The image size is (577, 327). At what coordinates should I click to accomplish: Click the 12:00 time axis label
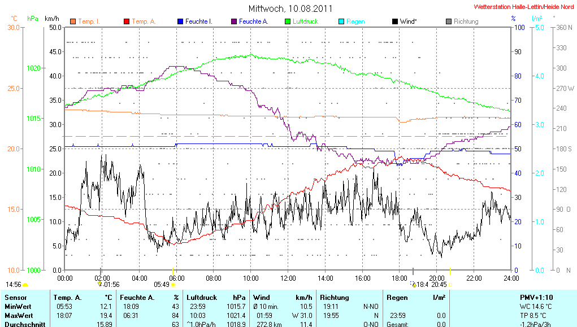tap(288, 278)
